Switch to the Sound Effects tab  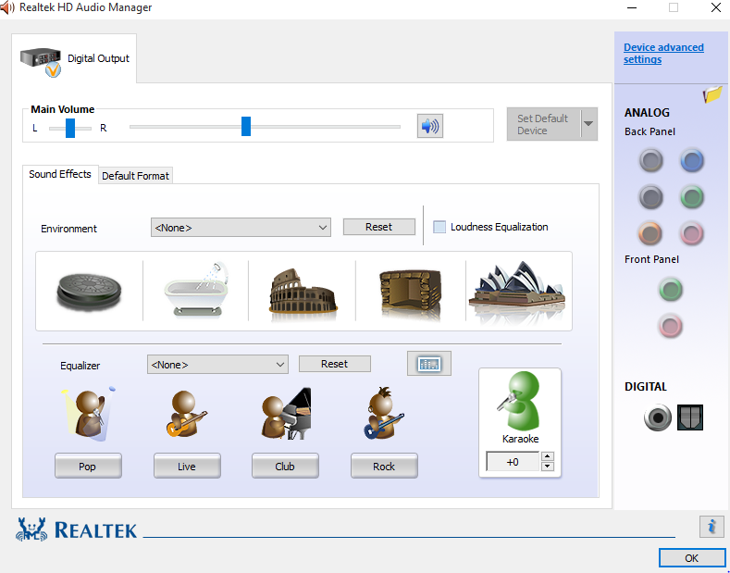tap(60, 174)
